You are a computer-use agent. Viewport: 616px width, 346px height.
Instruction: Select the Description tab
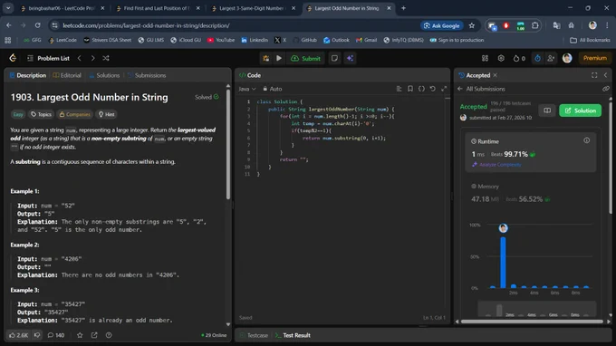(x=28, y=75)
